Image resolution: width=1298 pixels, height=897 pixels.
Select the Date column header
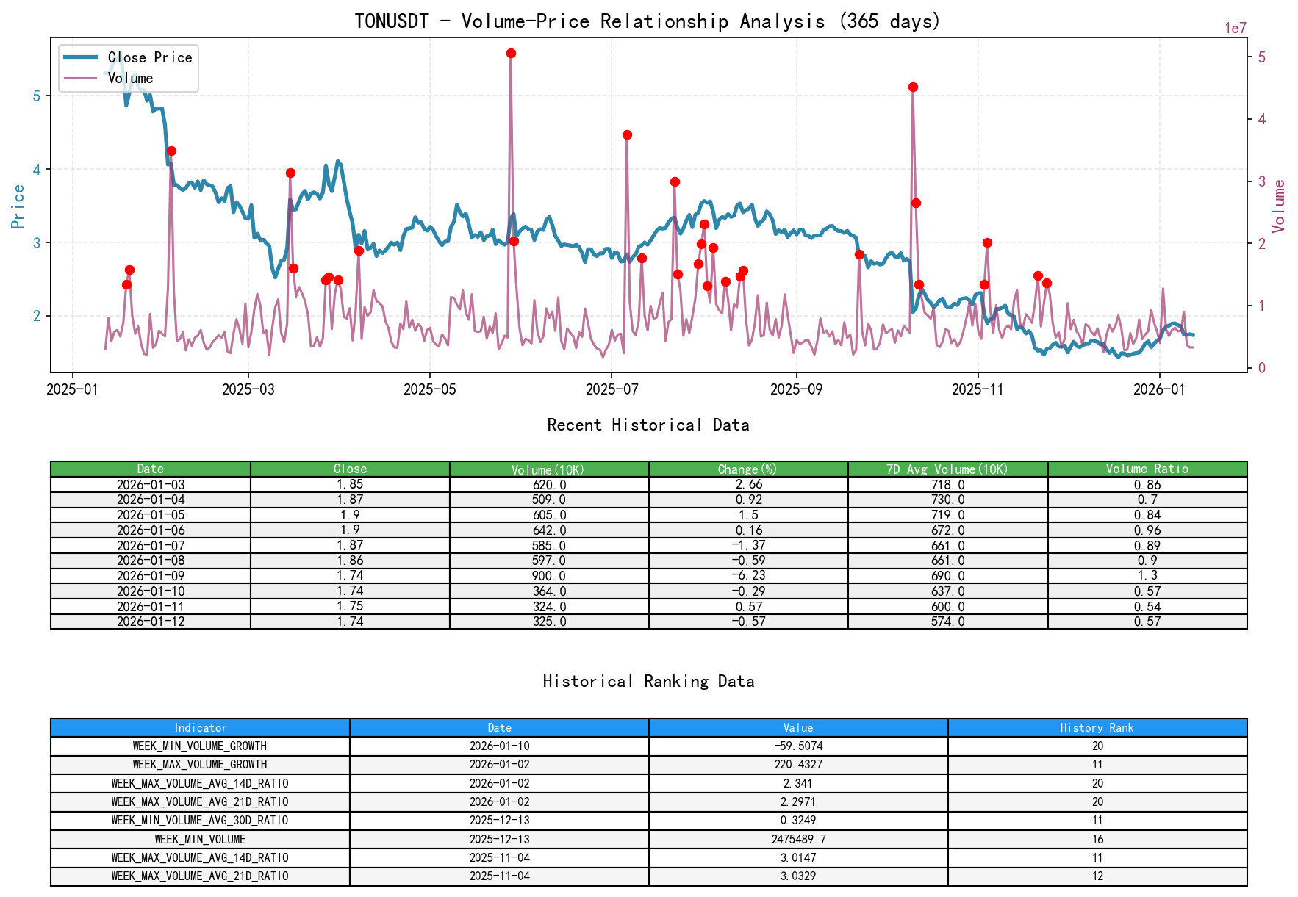pos(149,469)
